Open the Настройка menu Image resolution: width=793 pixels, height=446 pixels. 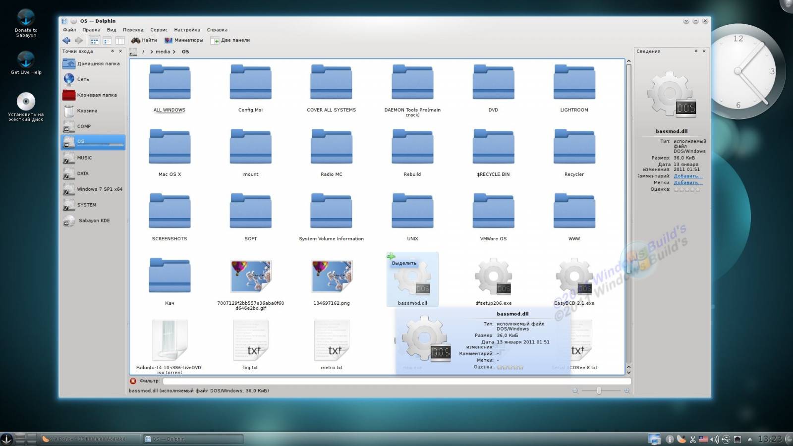point(187,30)
